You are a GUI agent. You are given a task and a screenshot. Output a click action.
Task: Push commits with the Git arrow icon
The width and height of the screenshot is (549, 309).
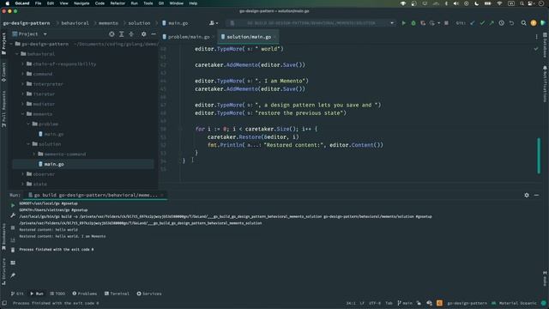point(492,23)
